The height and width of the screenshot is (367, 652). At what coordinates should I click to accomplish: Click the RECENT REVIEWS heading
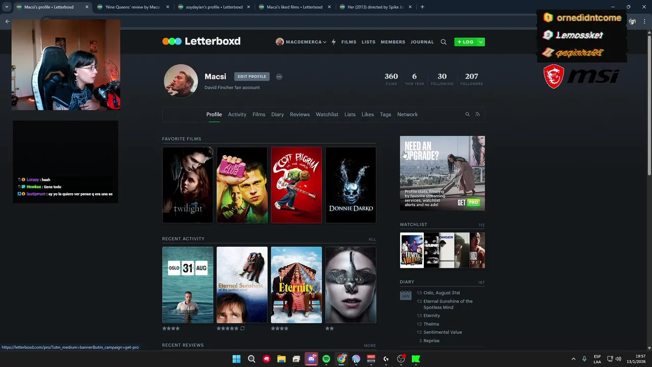click(x=183, y=345)
